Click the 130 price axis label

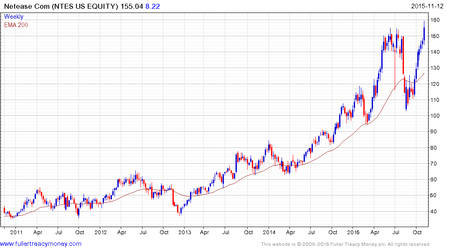click(x=435, y=68)
